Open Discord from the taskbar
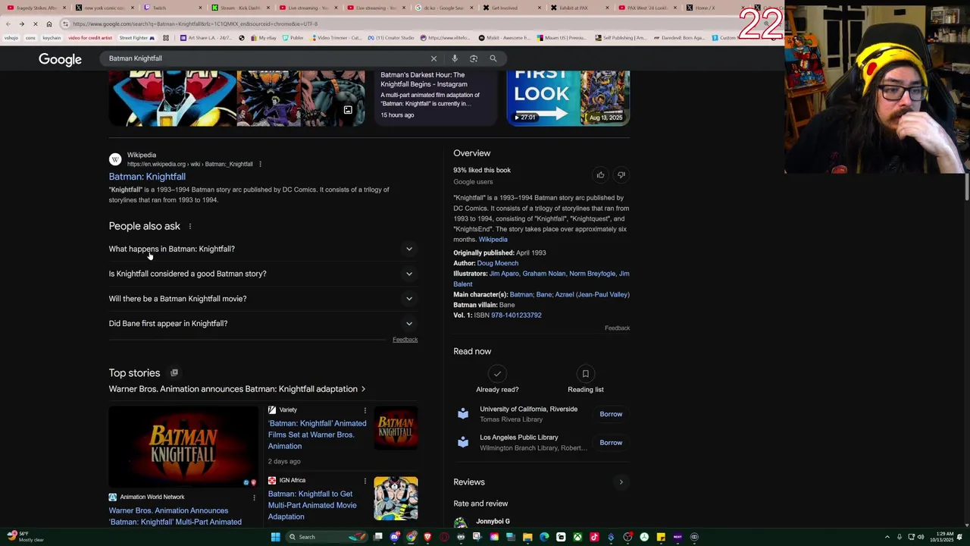Image resolution: width=970 pixels, height=546 pixels. (x=395, y=537)
